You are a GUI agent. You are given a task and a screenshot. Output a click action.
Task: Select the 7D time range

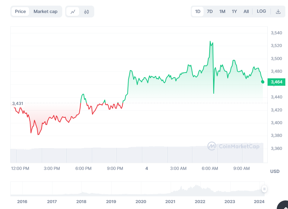[x=210, y=12]
